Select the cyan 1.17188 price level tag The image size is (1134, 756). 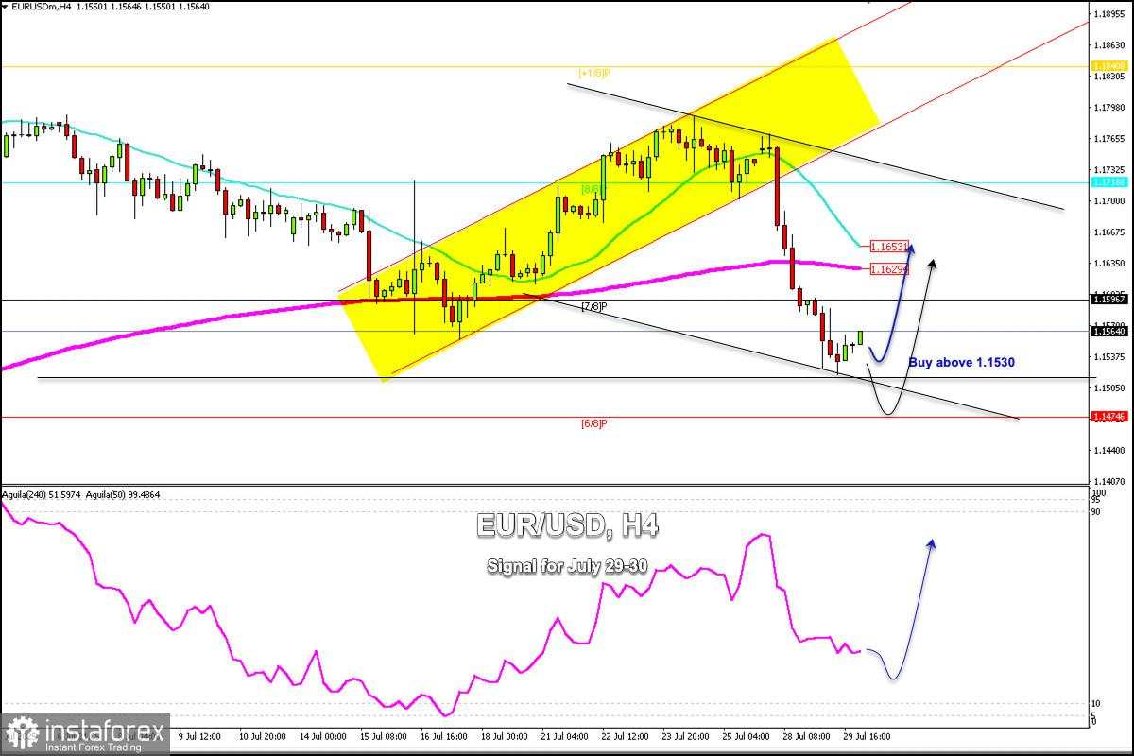1108,181
